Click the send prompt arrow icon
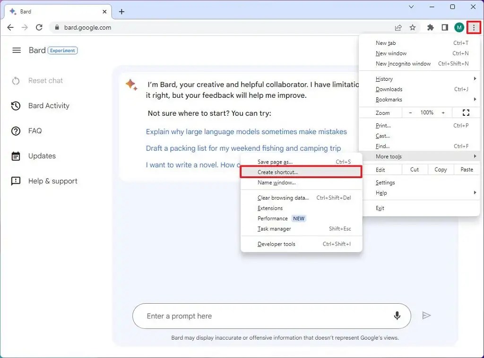The height and width of the screenshot is (358, 484). tap(427, 315)
